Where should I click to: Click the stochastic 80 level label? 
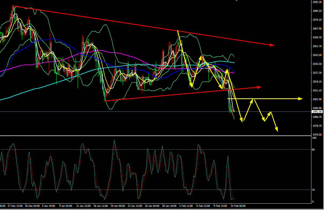pyautogui.click(x=314, y=150)
